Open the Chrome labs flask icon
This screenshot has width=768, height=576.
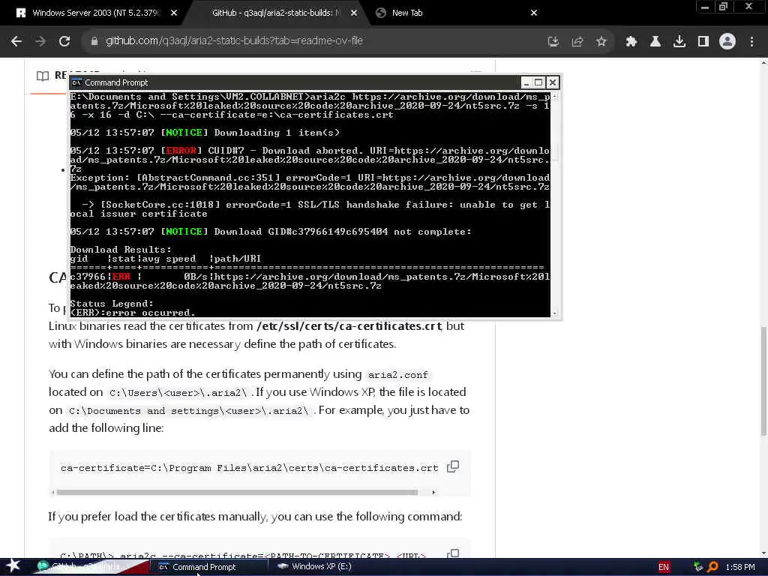pos(655,42)
